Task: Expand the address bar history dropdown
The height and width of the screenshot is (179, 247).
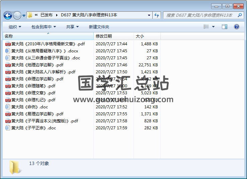Action: click(x=149, y=15)
